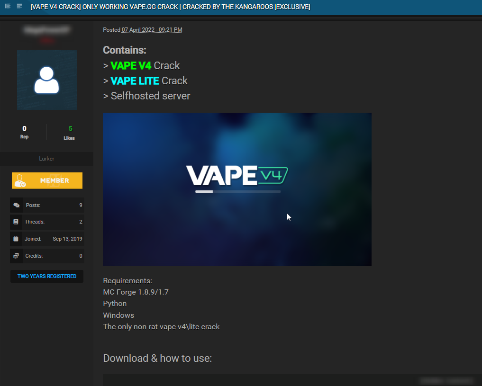
Task: Open the poster's default avatar image
Action: click(x=47, y=80)
